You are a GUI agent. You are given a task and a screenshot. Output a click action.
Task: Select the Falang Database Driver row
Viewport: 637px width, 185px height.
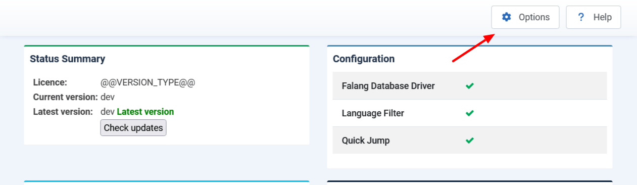point(470,86)
